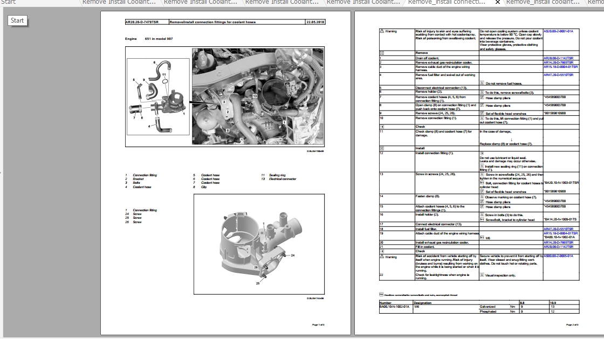
Task: Click legend entry '3 Bolts'
Action: (133, 183)
